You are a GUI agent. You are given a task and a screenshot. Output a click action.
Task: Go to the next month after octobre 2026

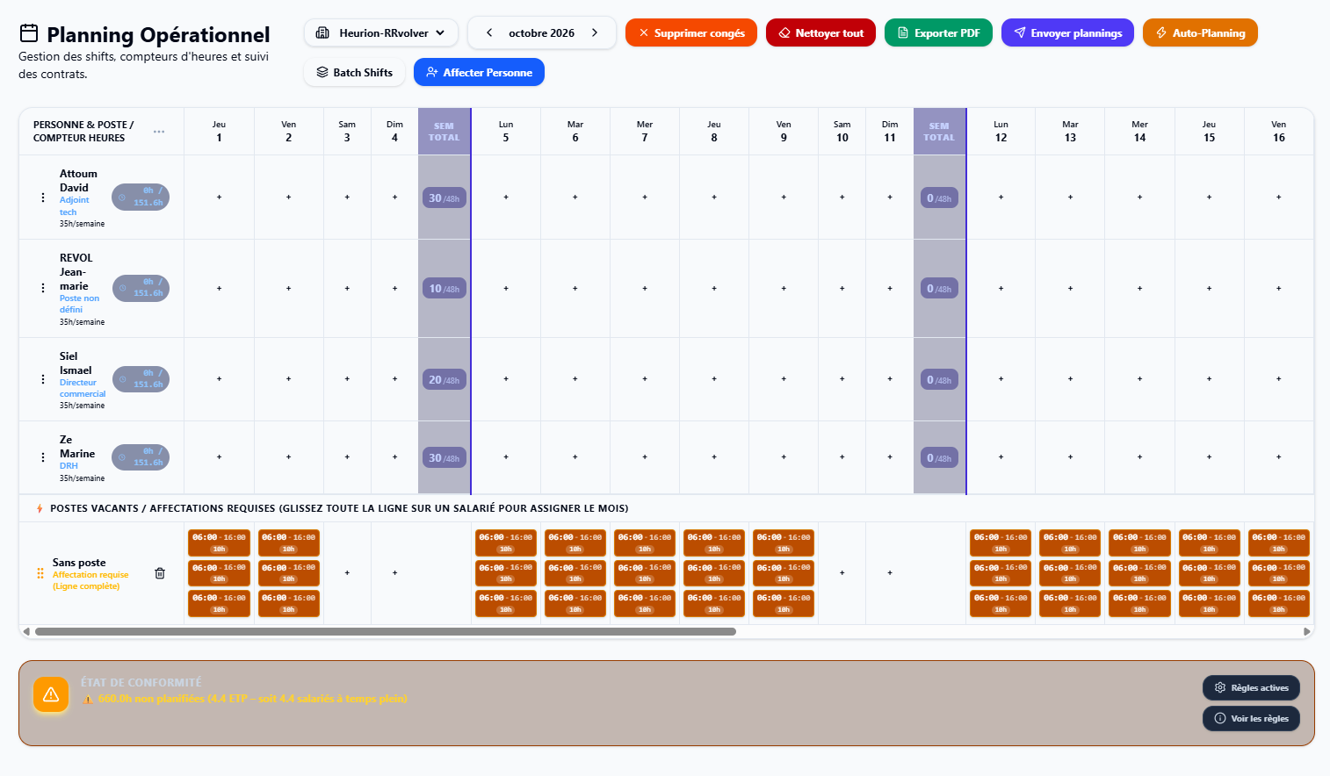(x=595, y=33)
